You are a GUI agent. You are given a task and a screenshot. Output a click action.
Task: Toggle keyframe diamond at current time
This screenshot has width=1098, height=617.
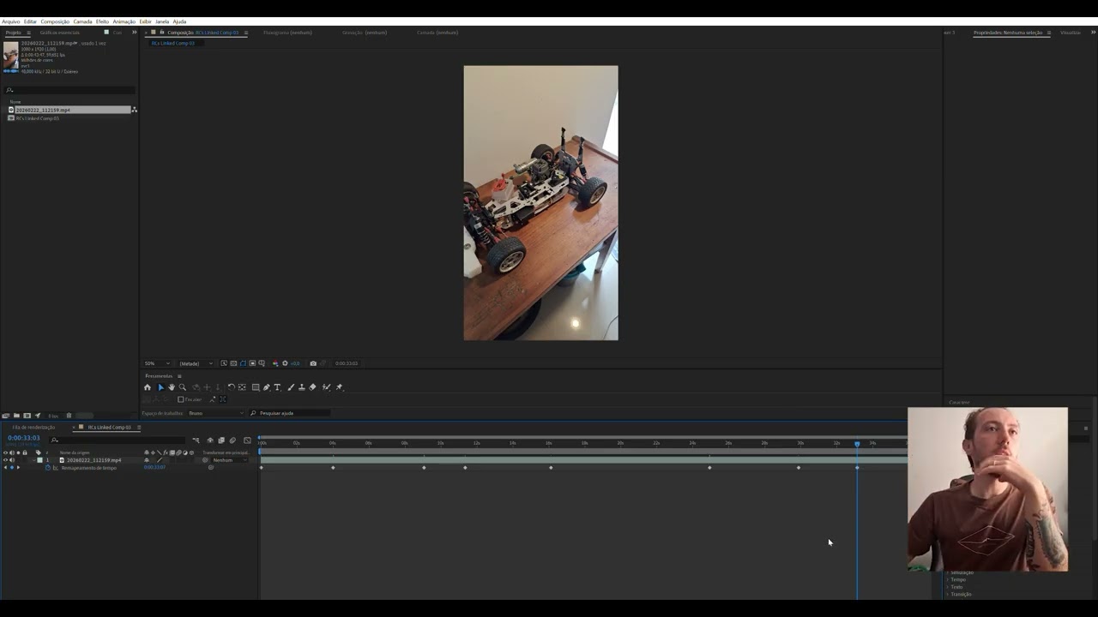(11, 468)
